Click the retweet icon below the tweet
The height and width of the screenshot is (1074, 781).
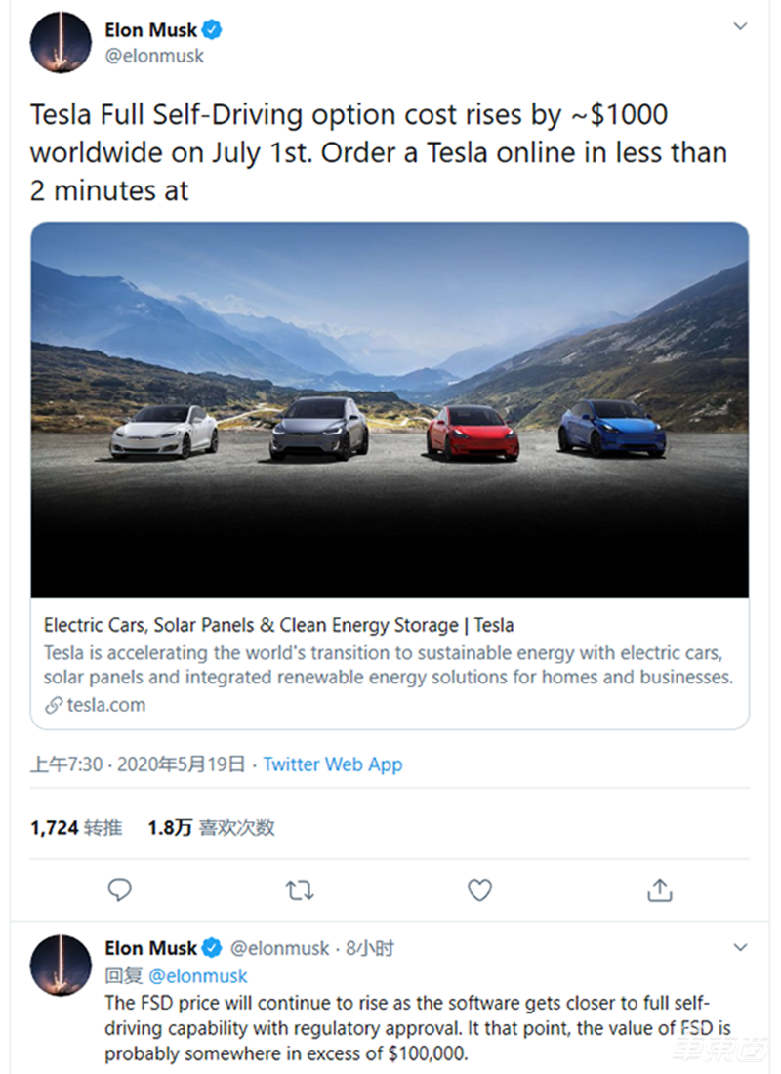pyautogui.click(x=299, y=889)
